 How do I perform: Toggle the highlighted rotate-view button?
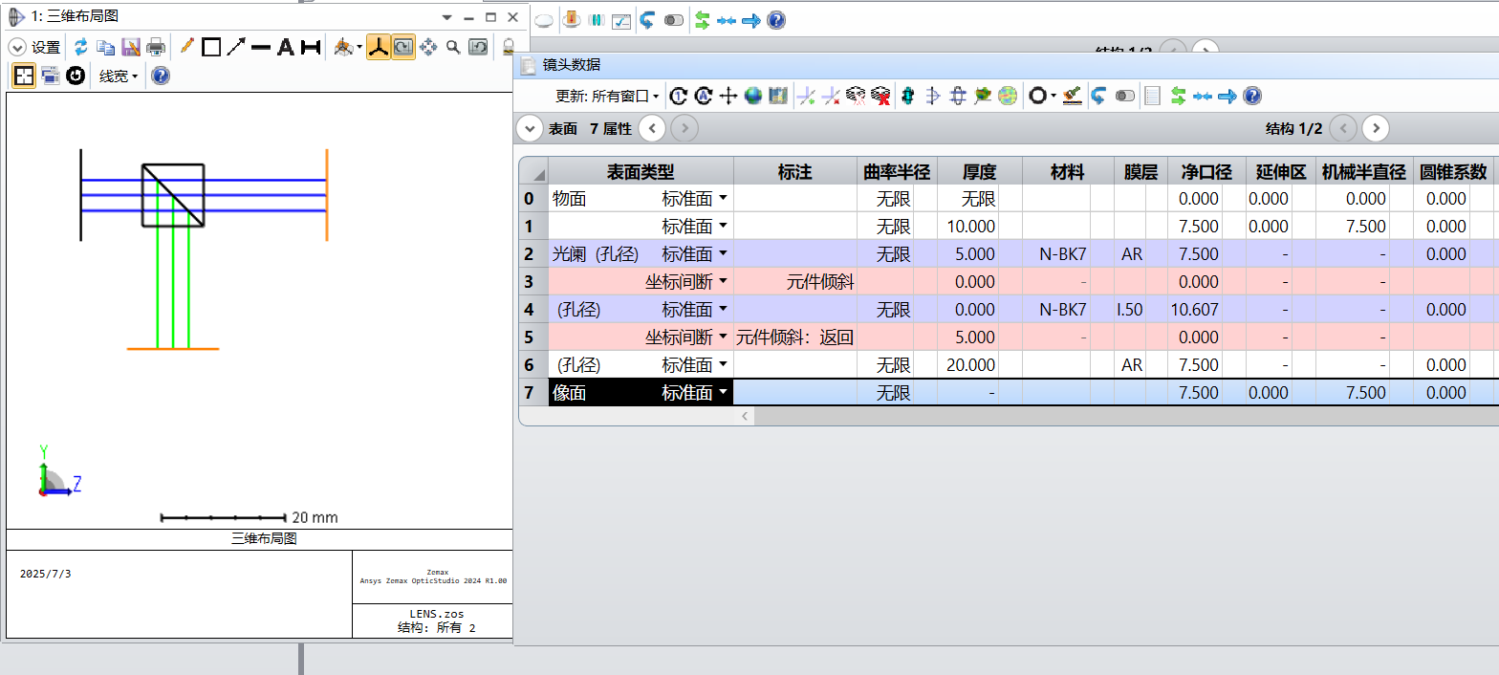click(403, 47)
